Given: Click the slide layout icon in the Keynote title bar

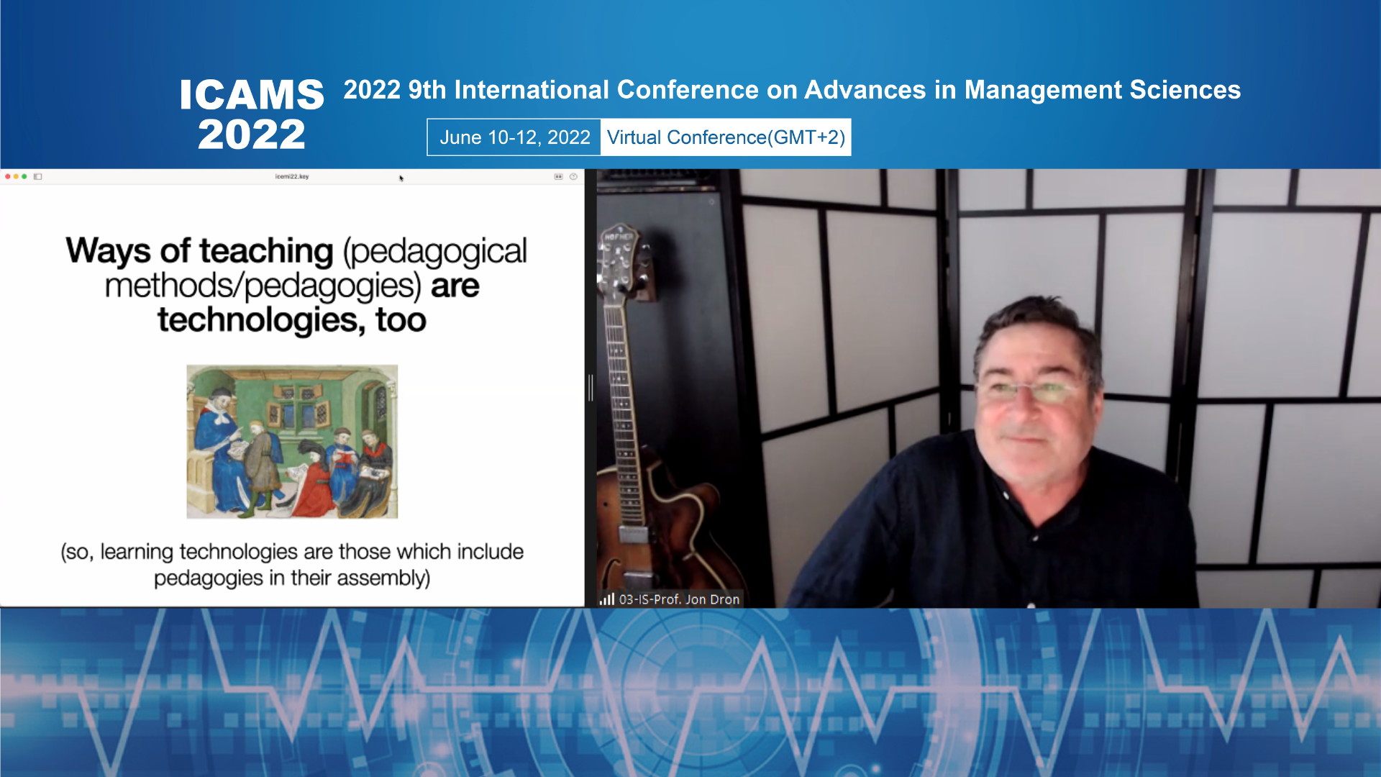Looking at the screenshot, I should [558, 176].
